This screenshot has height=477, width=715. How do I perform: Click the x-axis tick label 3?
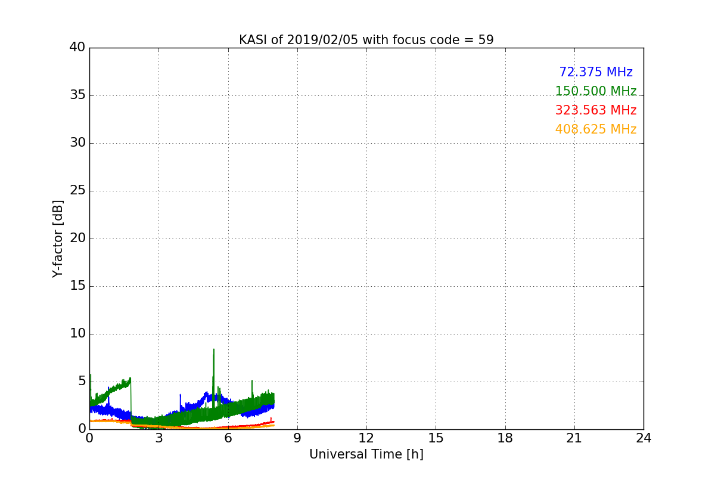pyautogui.click(x=158, y=438)
